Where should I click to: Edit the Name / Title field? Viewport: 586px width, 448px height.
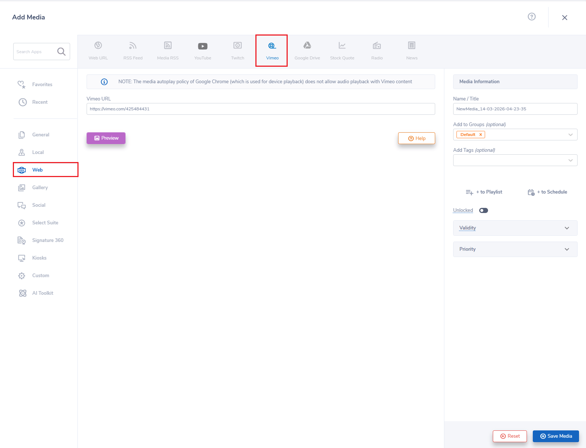[x=515, y=109]
